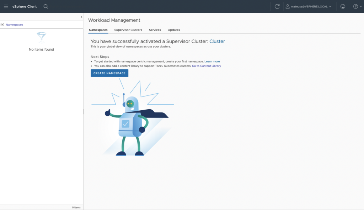This screenshot has height=210, width=364.
Task: Click the CREATE NAMESPACE button
Action: (x=109, y=73)
